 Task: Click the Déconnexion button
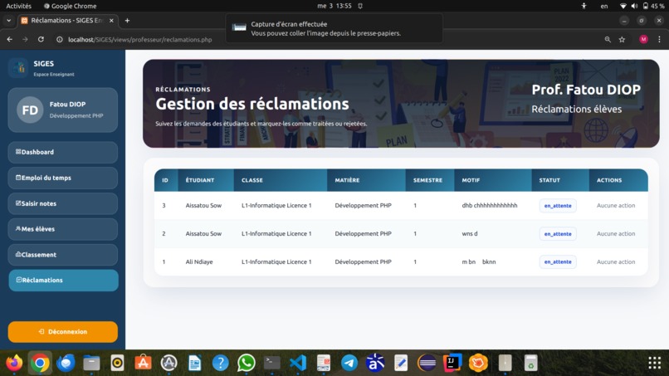pyautogui.click(x=63, y=332)
